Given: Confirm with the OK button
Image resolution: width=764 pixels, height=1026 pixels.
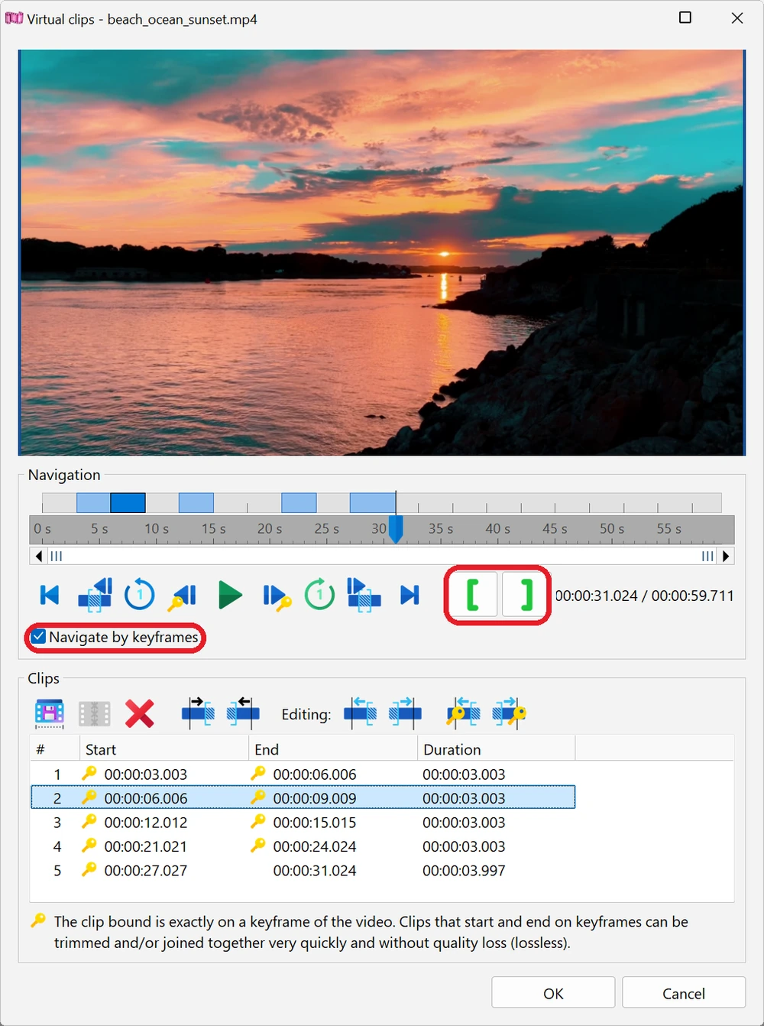Looking at the screenshot, I should (553, 992).
